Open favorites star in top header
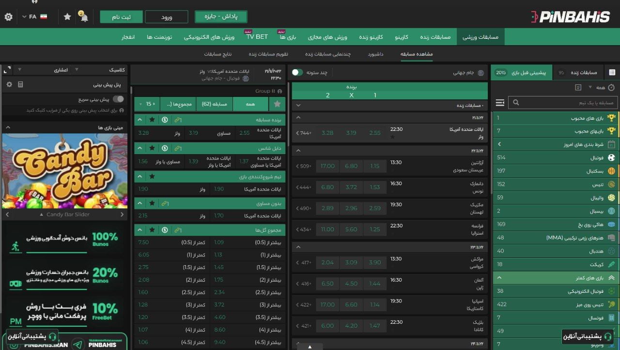This screenshot has width=620, height=350. pyautogui.click(x=67, y=17)
